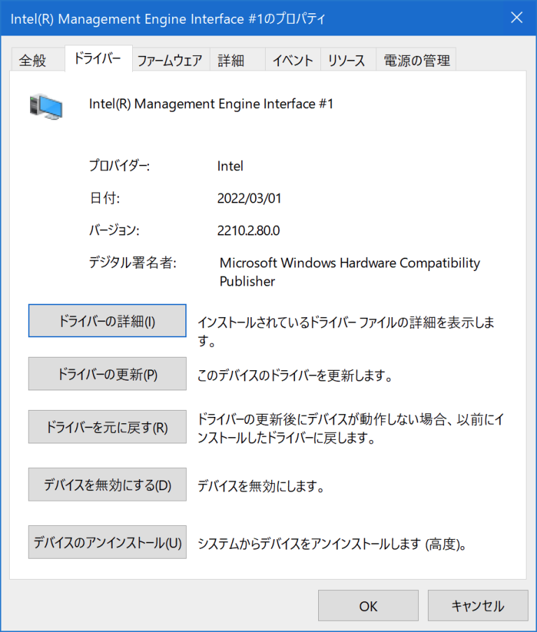Select the ドライバー tab
Image resolution: width=537 pixels, height=632 pixels.
click(98, 59)
